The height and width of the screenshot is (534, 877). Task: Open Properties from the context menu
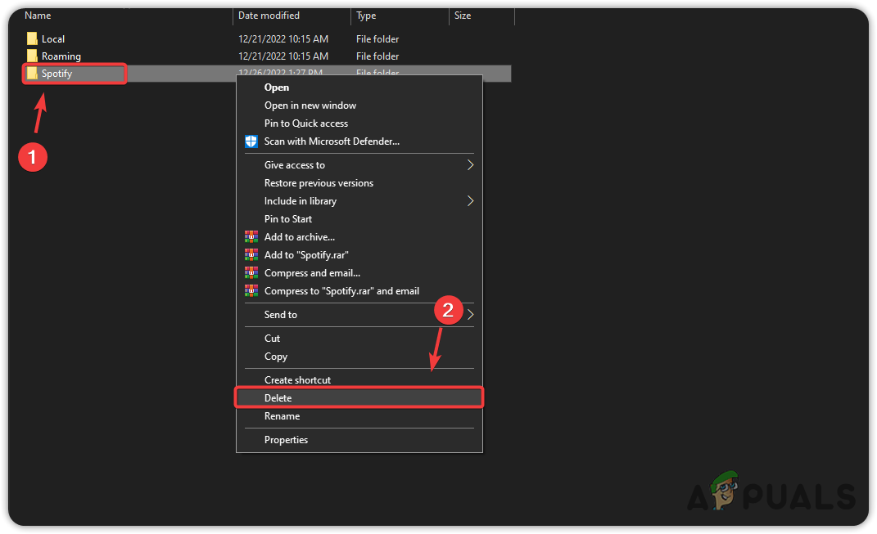(x=286, y=440)
